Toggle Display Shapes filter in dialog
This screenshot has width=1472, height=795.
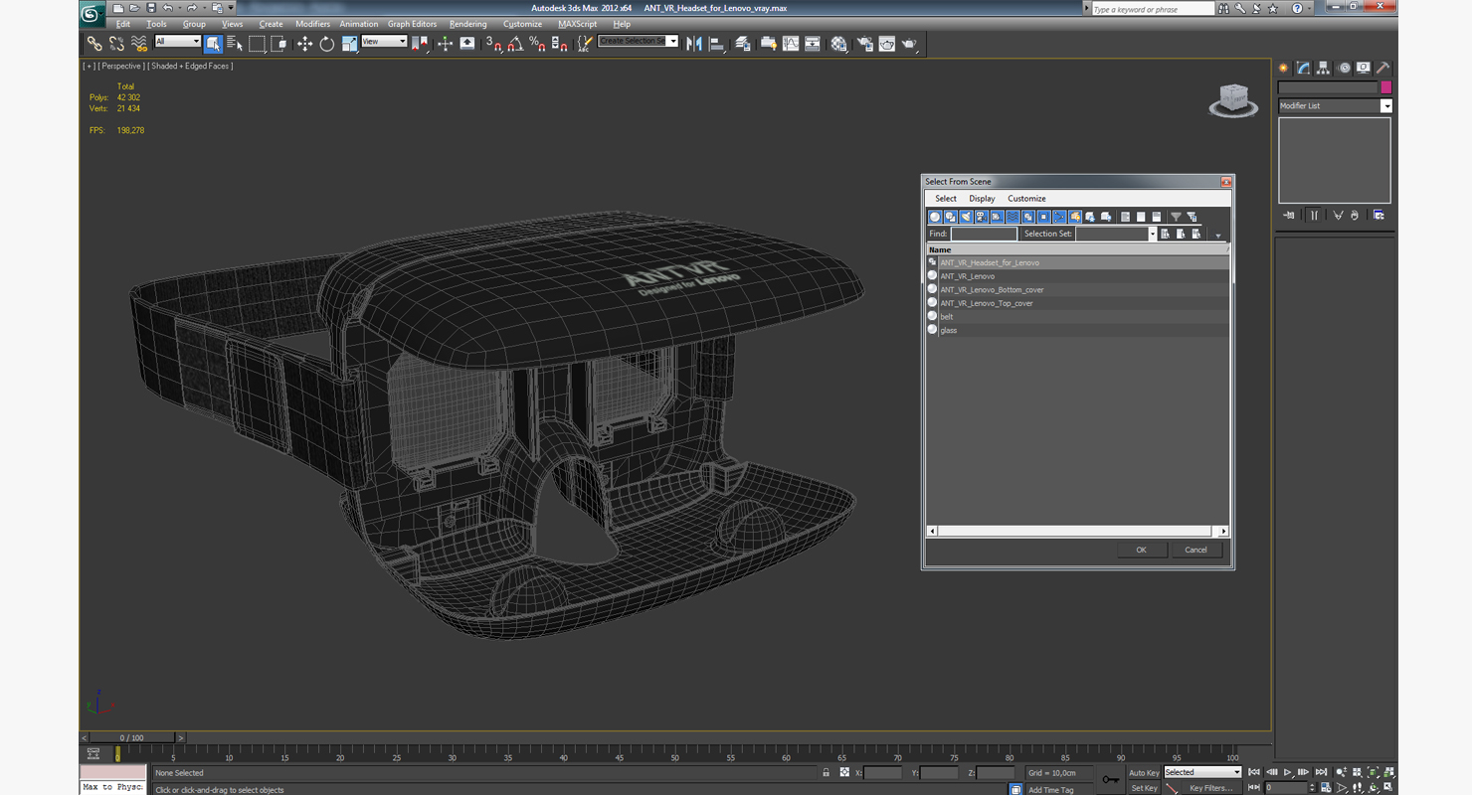[x=951, y=217]
